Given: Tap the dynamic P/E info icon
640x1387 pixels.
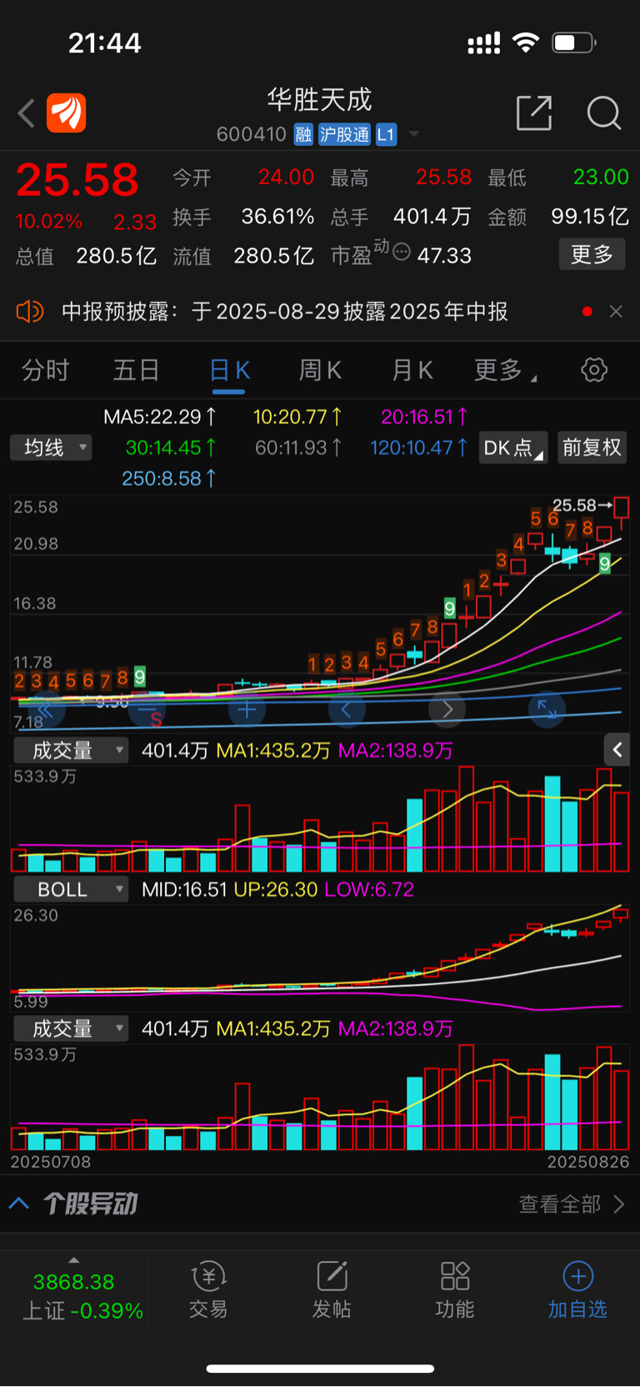Looking at the screenshot, I should [401, 252].
